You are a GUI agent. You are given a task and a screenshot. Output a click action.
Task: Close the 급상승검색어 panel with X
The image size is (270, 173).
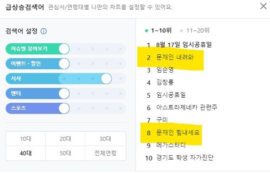click(x=263, y=7)
